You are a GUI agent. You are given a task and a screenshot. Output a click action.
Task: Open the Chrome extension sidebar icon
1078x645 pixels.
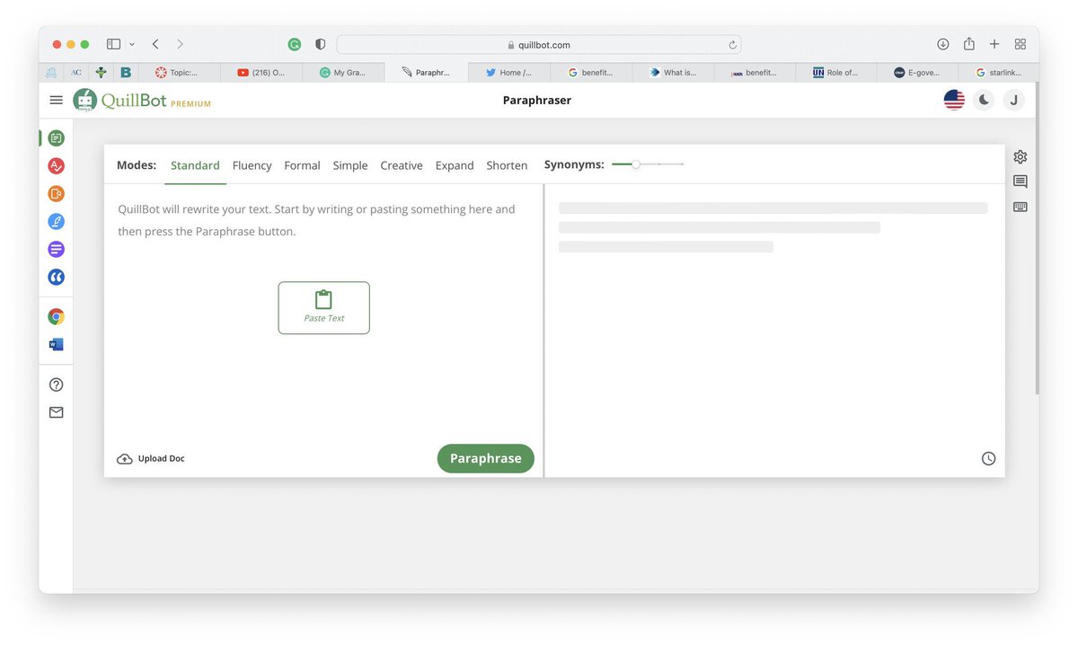pos(57,316)
